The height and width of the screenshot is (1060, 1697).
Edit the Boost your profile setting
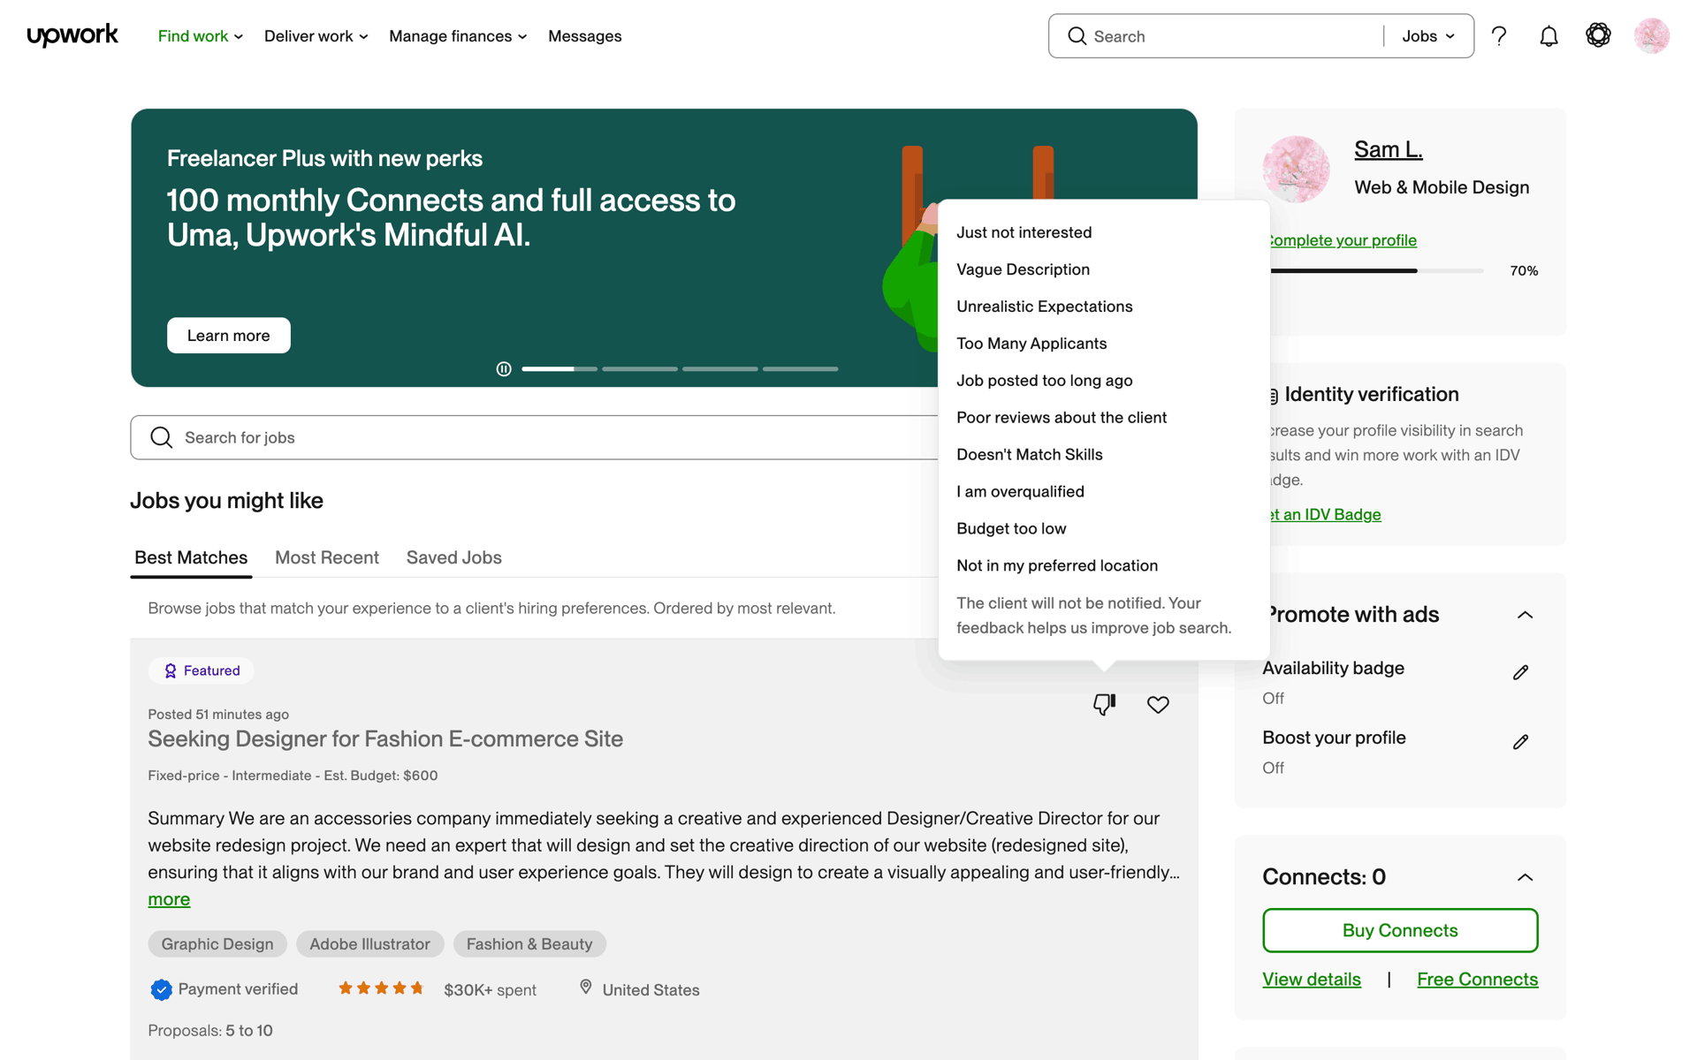1520,742
